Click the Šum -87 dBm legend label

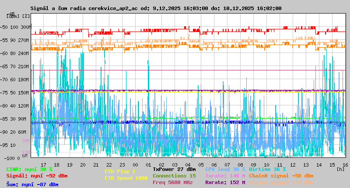(x=32, y=185)
